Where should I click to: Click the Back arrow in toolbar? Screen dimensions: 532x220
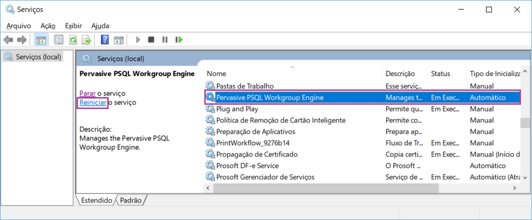pos(8,40)
